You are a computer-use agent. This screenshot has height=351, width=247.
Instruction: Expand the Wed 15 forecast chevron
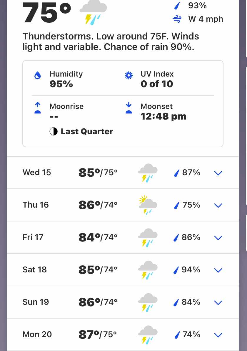click(x=218, y=173)
